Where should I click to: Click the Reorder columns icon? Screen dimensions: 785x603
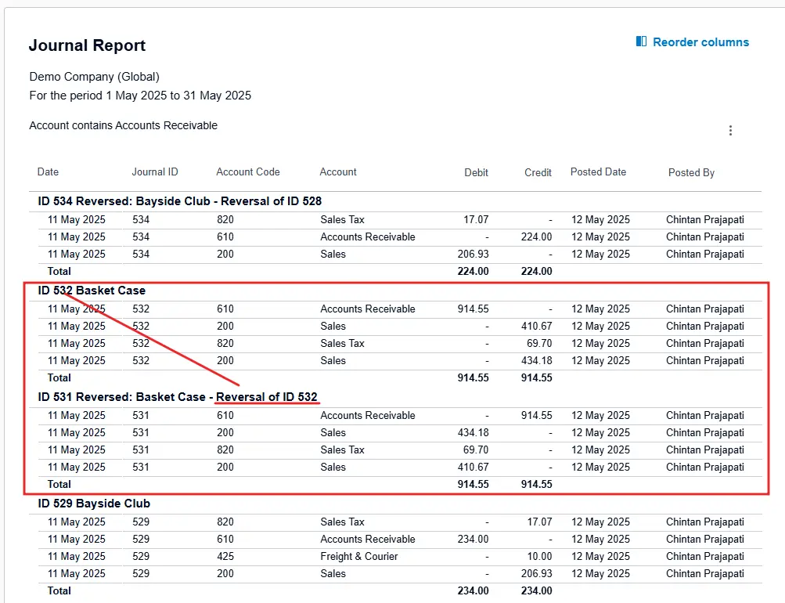(x=641, y=42)
